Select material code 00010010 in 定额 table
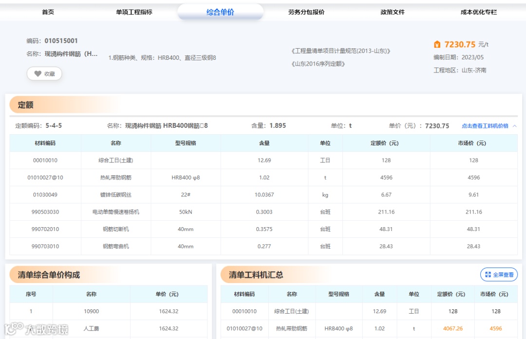Viewport: 526px width, 339px height. (x=45, y=161)
